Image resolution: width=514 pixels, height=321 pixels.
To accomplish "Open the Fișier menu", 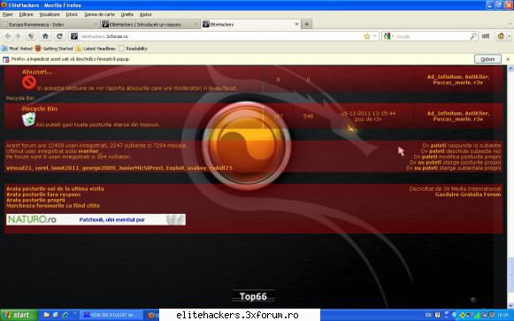I will (8, 14).
